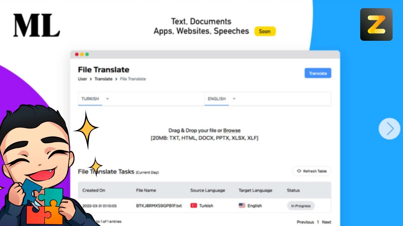Image resolution: width=403 pixels, height=226 pixels.
Task: Select page 1 in pagination
Action: (x=318, y=222)
